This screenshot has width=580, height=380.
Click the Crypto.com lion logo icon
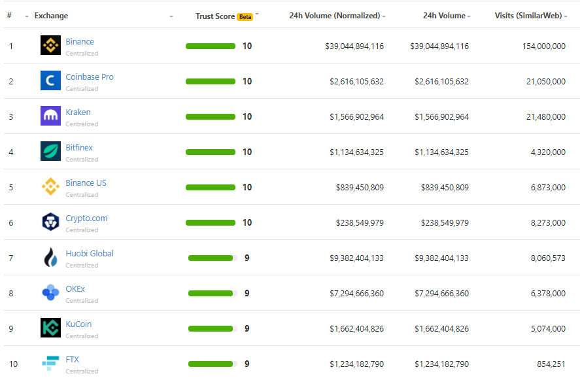tap(50, 222)
